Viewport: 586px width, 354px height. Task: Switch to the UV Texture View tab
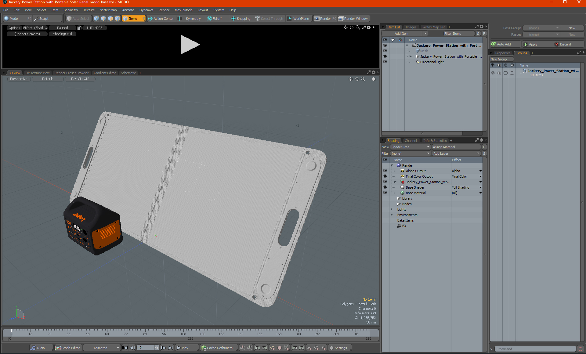tap(37, 73)
